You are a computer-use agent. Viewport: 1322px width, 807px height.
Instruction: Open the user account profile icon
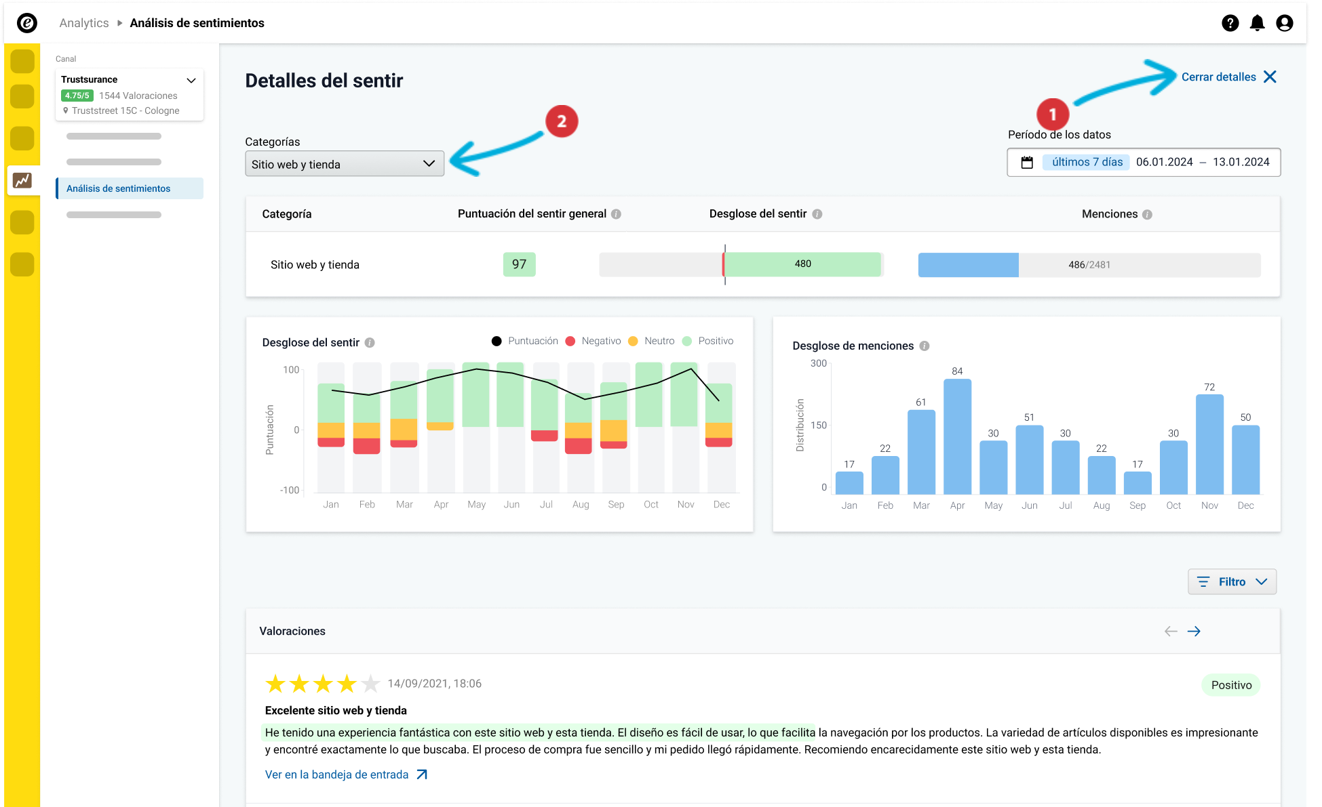pos(1284,23)
